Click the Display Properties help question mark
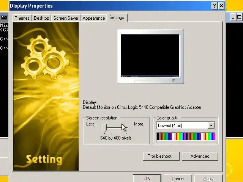This screenshot has width=243, height=182. point(214,6)
